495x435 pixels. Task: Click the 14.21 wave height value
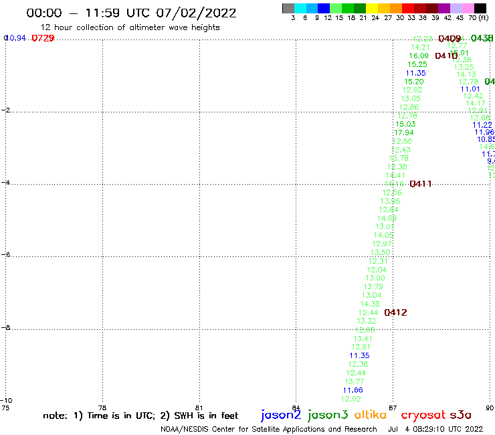click(420, 48)
